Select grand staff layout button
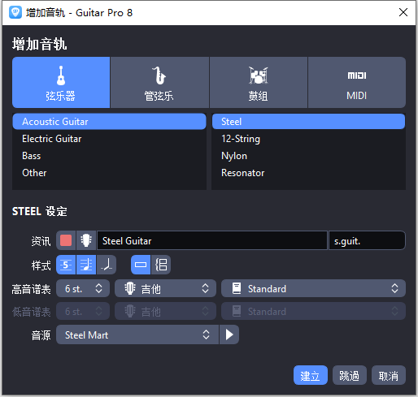Screen dimensions: 418x397 pos(161,265)
